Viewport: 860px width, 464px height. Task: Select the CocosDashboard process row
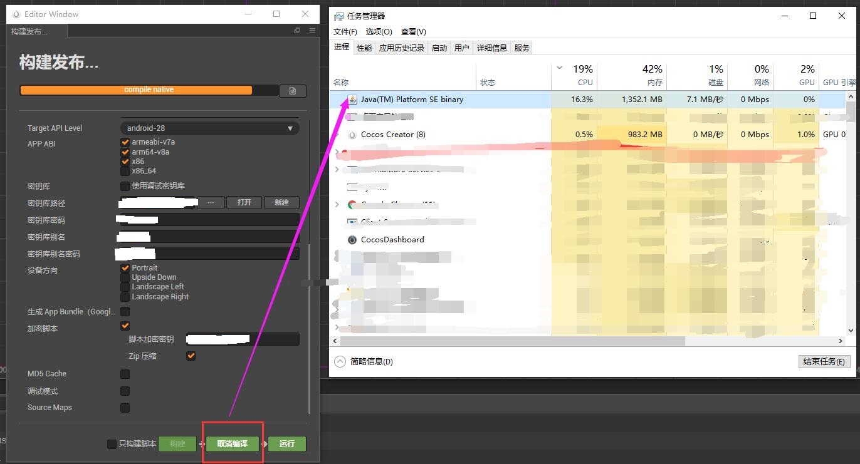coord(589,240)
